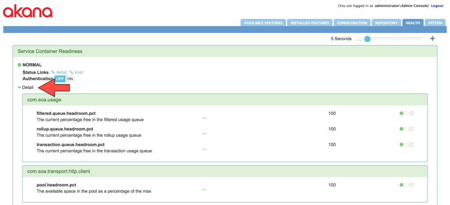Log out via the Logout link
The image size is (450, 205).
tap(437, 6)
